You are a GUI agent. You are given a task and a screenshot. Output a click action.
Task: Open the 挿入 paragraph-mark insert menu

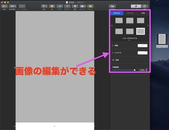click(x=44, y=6)
